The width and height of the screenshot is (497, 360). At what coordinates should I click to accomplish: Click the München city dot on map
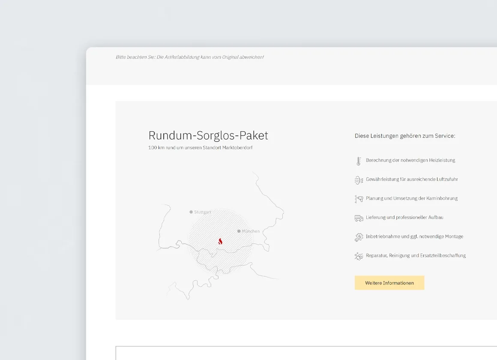(239, 231)
